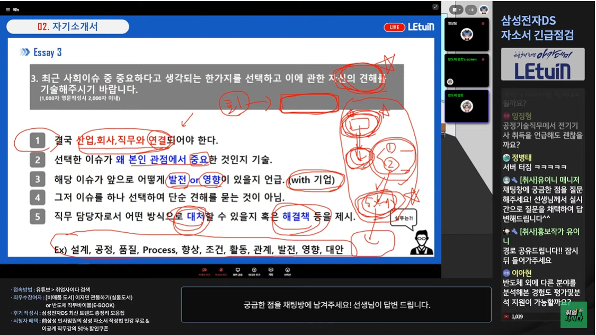Unmute the microphone in the toolbar
The image size is (596, 335).
[221, 270]
